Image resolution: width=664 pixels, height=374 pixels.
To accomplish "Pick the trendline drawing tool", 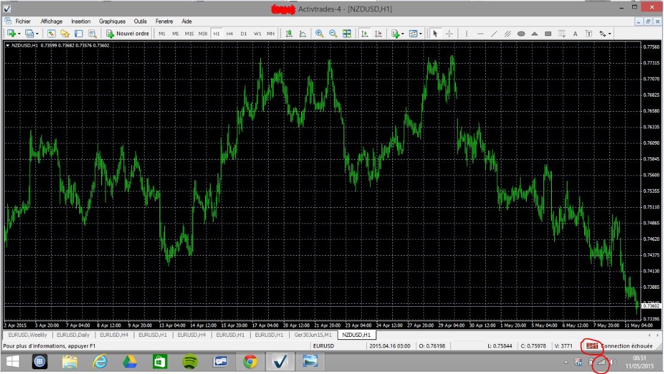I will 494,34.
